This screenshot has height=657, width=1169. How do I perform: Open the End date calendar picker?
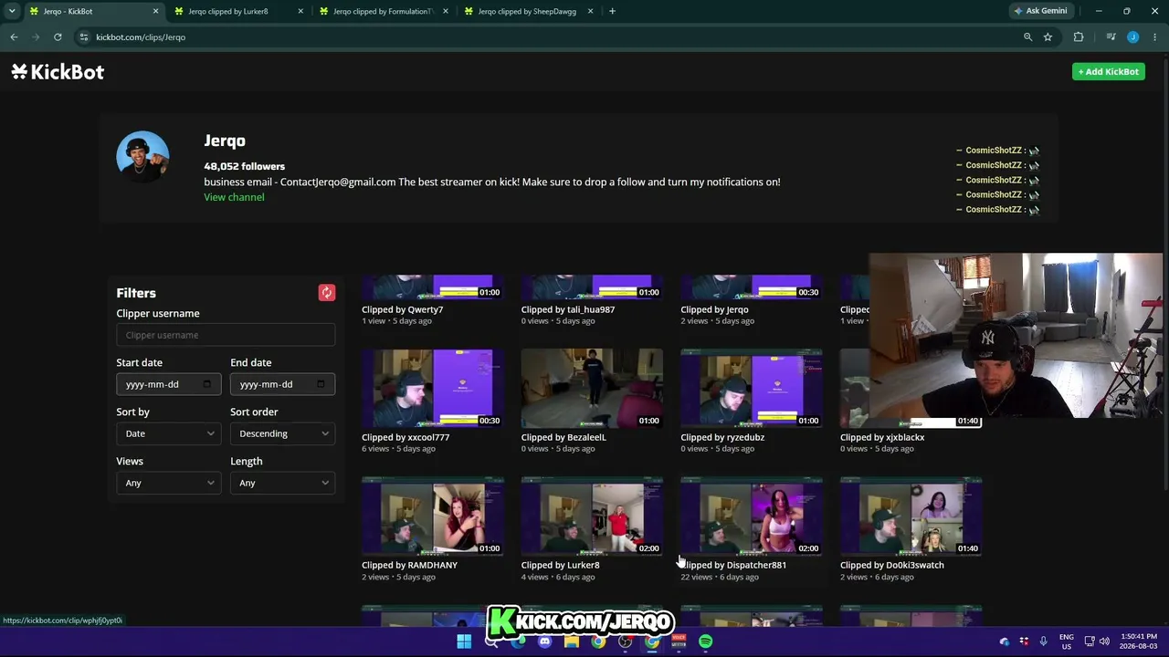(321, 384)
